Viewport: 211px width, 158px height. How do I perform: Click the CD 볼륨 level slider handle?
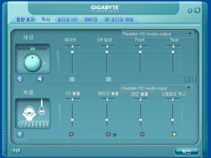tap(72, 120)
